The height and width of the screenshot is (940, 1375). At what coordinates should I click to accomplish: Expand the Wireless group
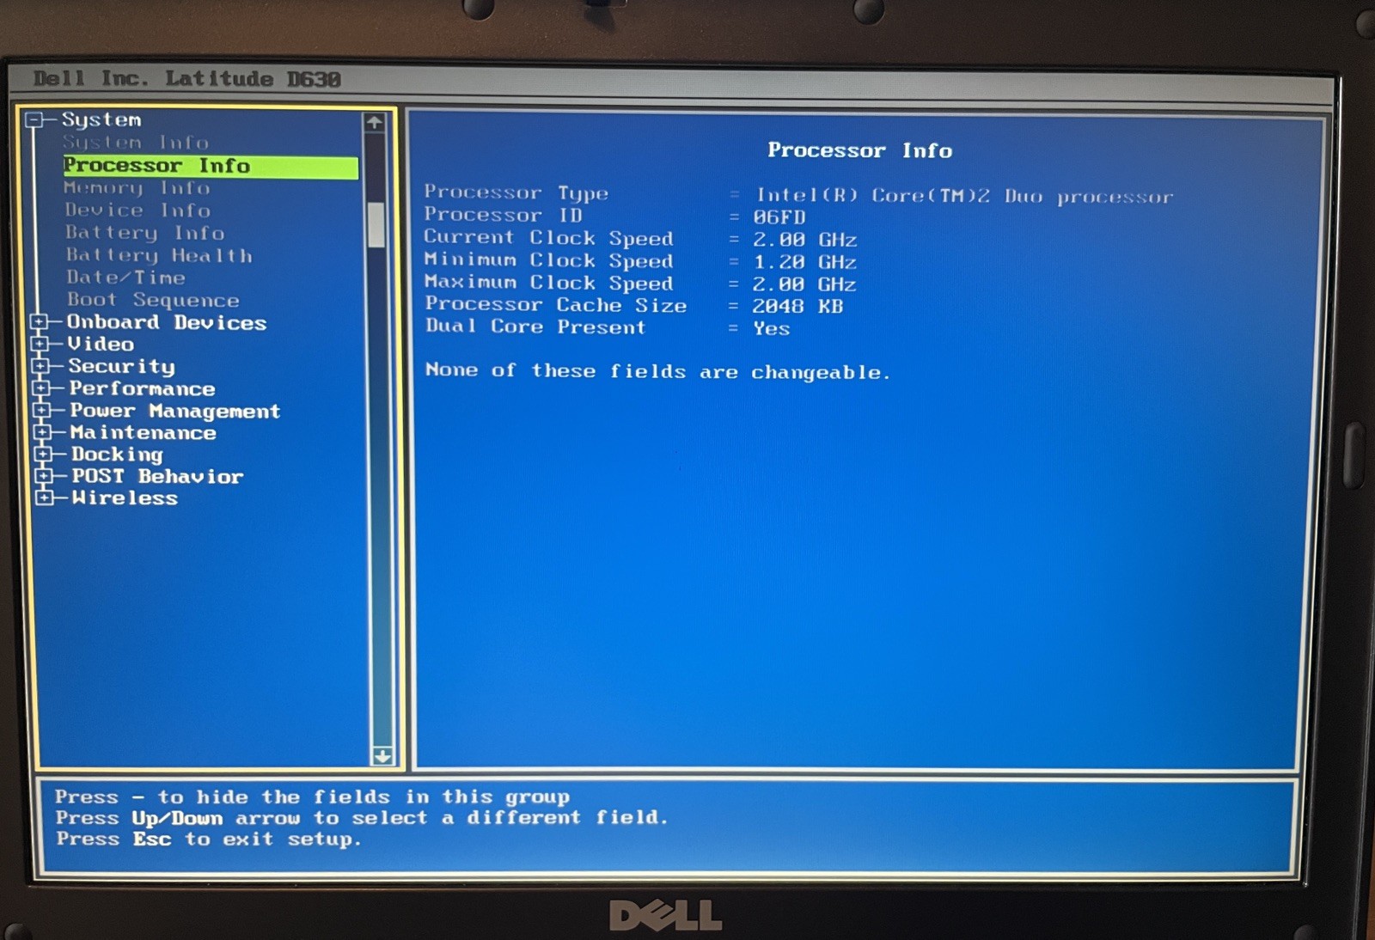pos(45,497)
